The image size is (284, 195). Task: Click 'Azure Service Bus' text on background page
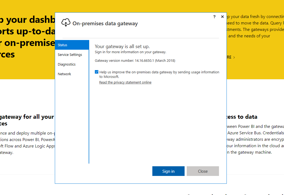click(x=244, y=133)
